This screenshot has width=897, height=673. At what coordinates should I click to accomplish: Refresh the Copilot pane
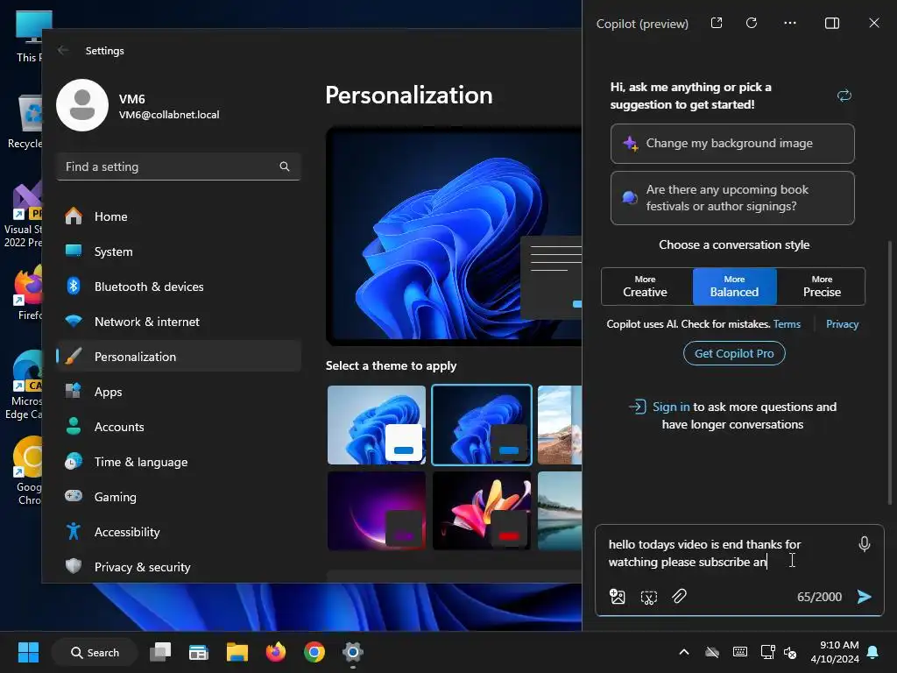click(752, 23)
